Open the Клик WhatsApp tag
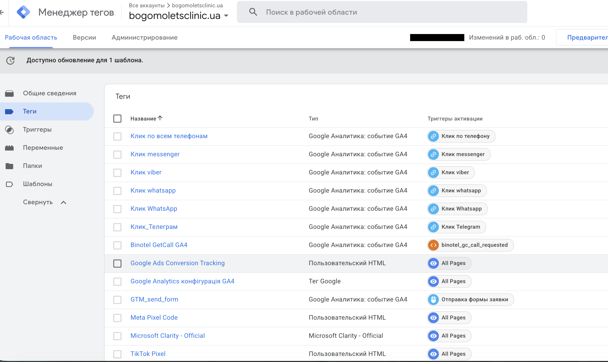The image size is (608, 362). coord(154,209)
